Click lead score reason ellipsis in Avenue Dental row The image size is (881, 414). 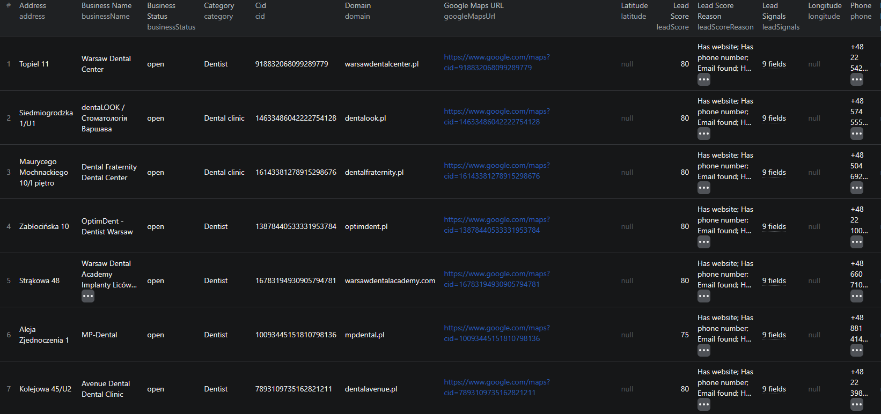coord(703,404)
